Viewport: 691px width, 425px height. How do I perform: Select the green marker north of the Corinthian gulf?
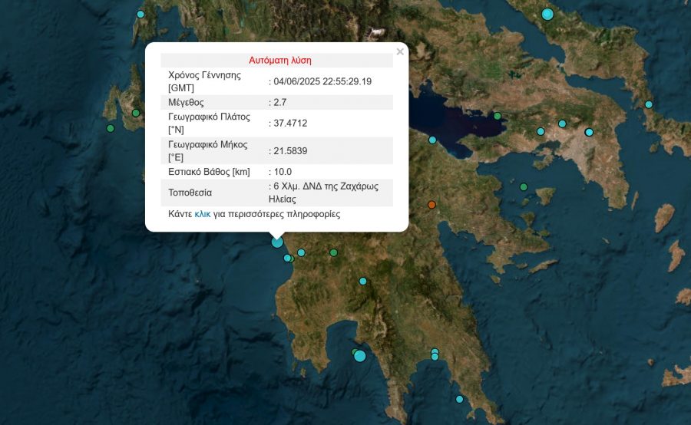point(498,116)
